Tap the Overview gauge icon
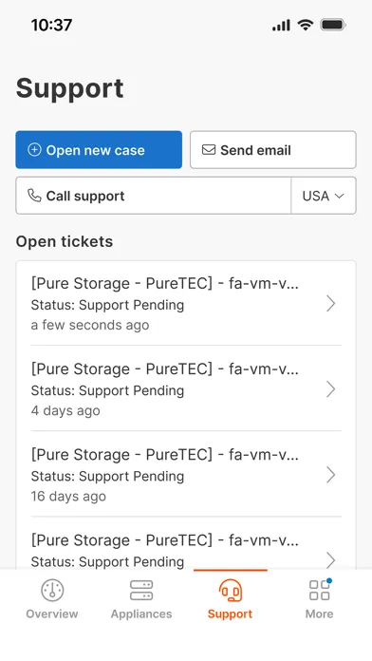 click(52, 590)
